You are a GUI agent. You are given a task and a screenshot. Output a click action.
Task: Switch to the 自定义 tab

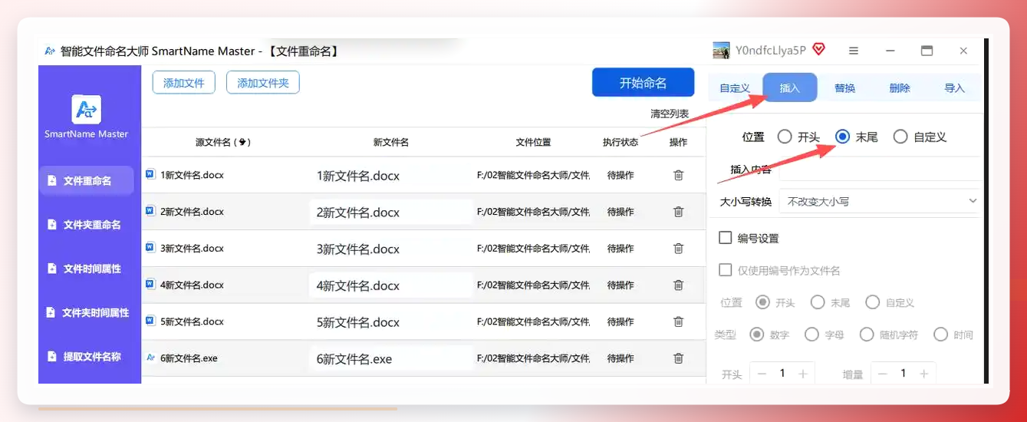point(735,88)
